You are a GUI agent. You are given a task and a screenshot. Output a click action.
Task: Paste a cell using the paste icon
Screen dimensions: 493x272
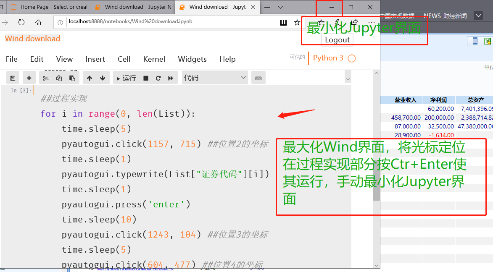pos(71,77)
